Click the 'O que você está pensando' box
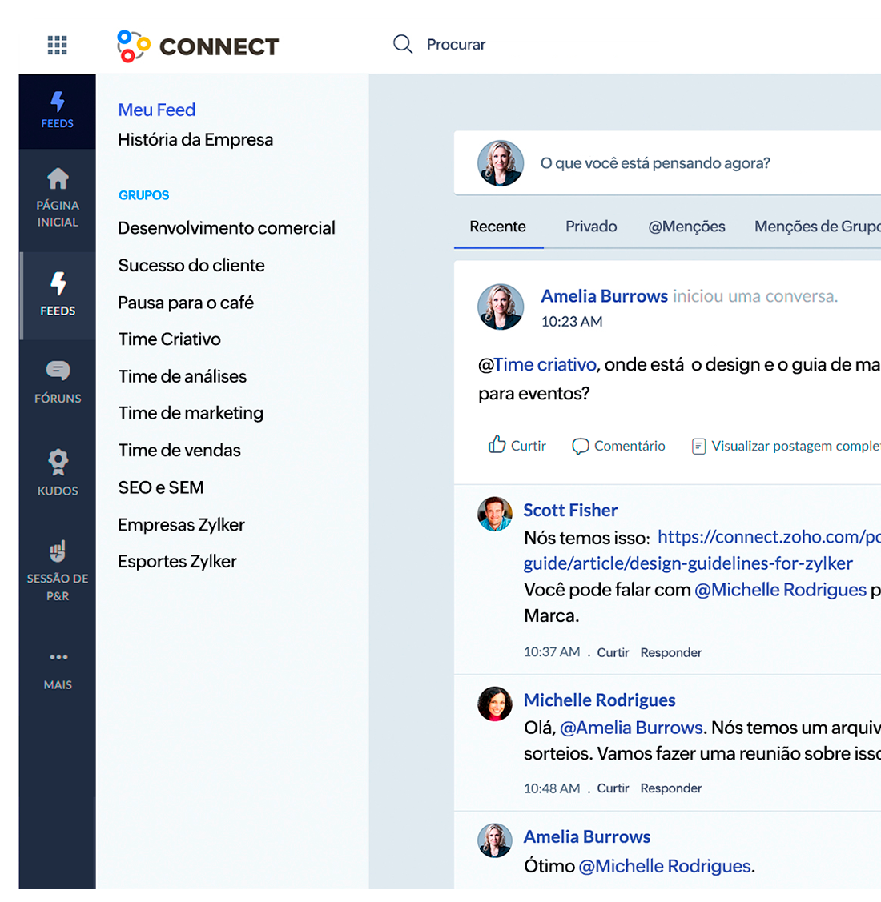 (x=655, y=163)
